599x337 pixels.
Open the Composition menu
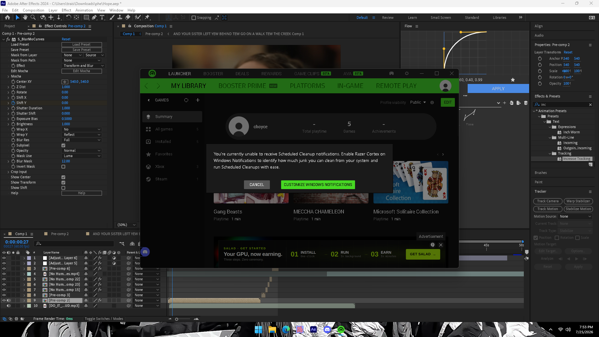[33, 10]
